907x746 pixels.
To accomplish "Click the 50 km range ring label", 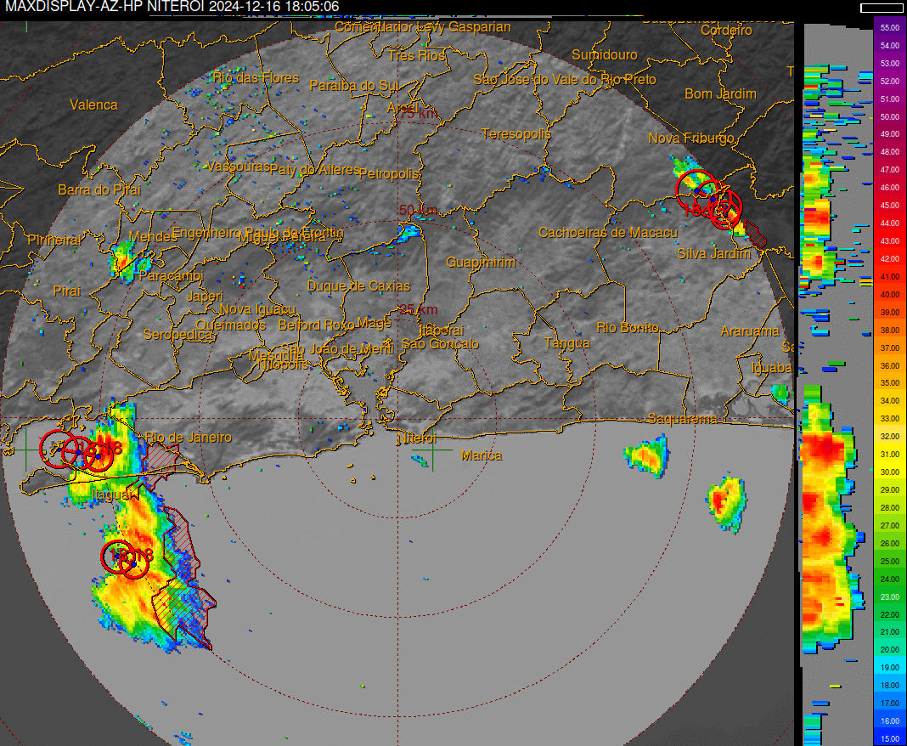I will pos(418,210).
